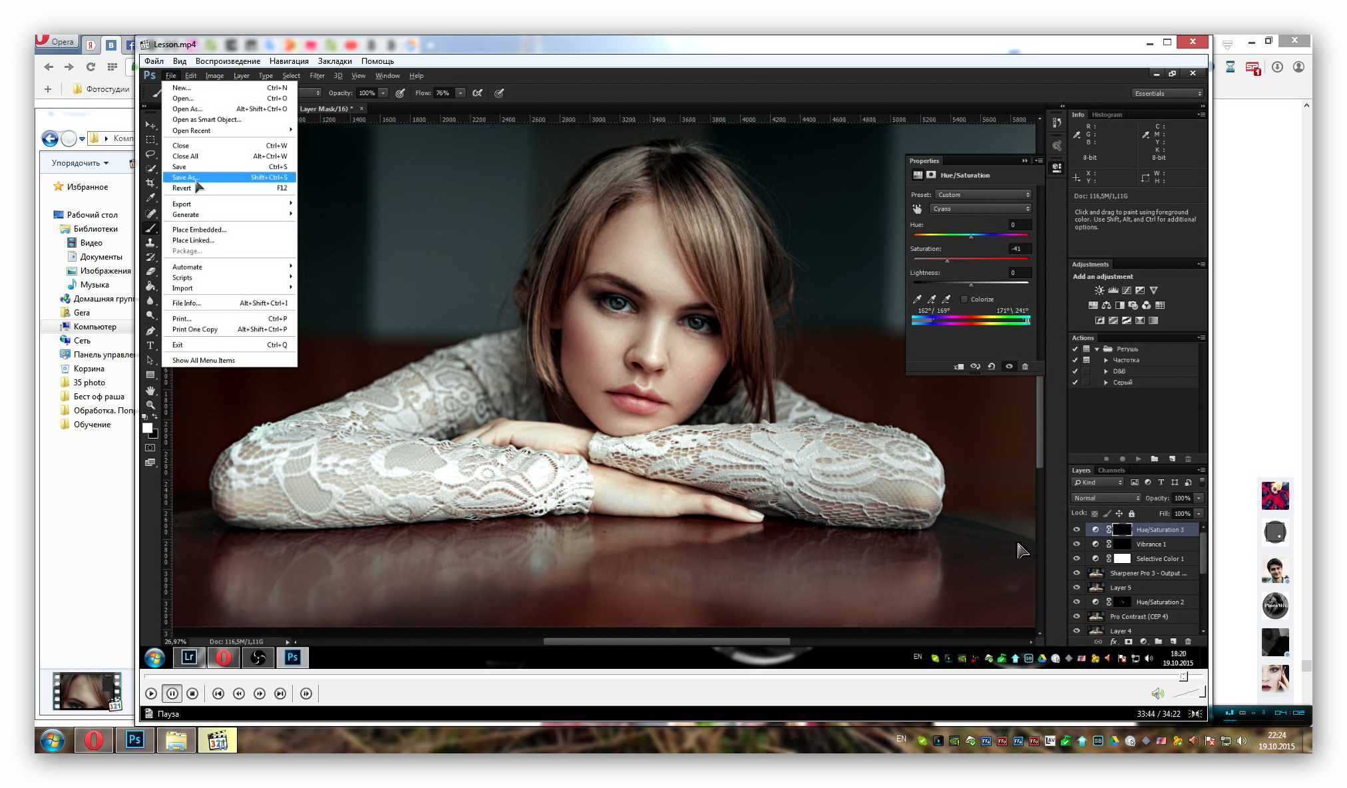Click the Saturation slider handle
The width and height of the screenshot is (1347, 788).
tap(947, 260)
